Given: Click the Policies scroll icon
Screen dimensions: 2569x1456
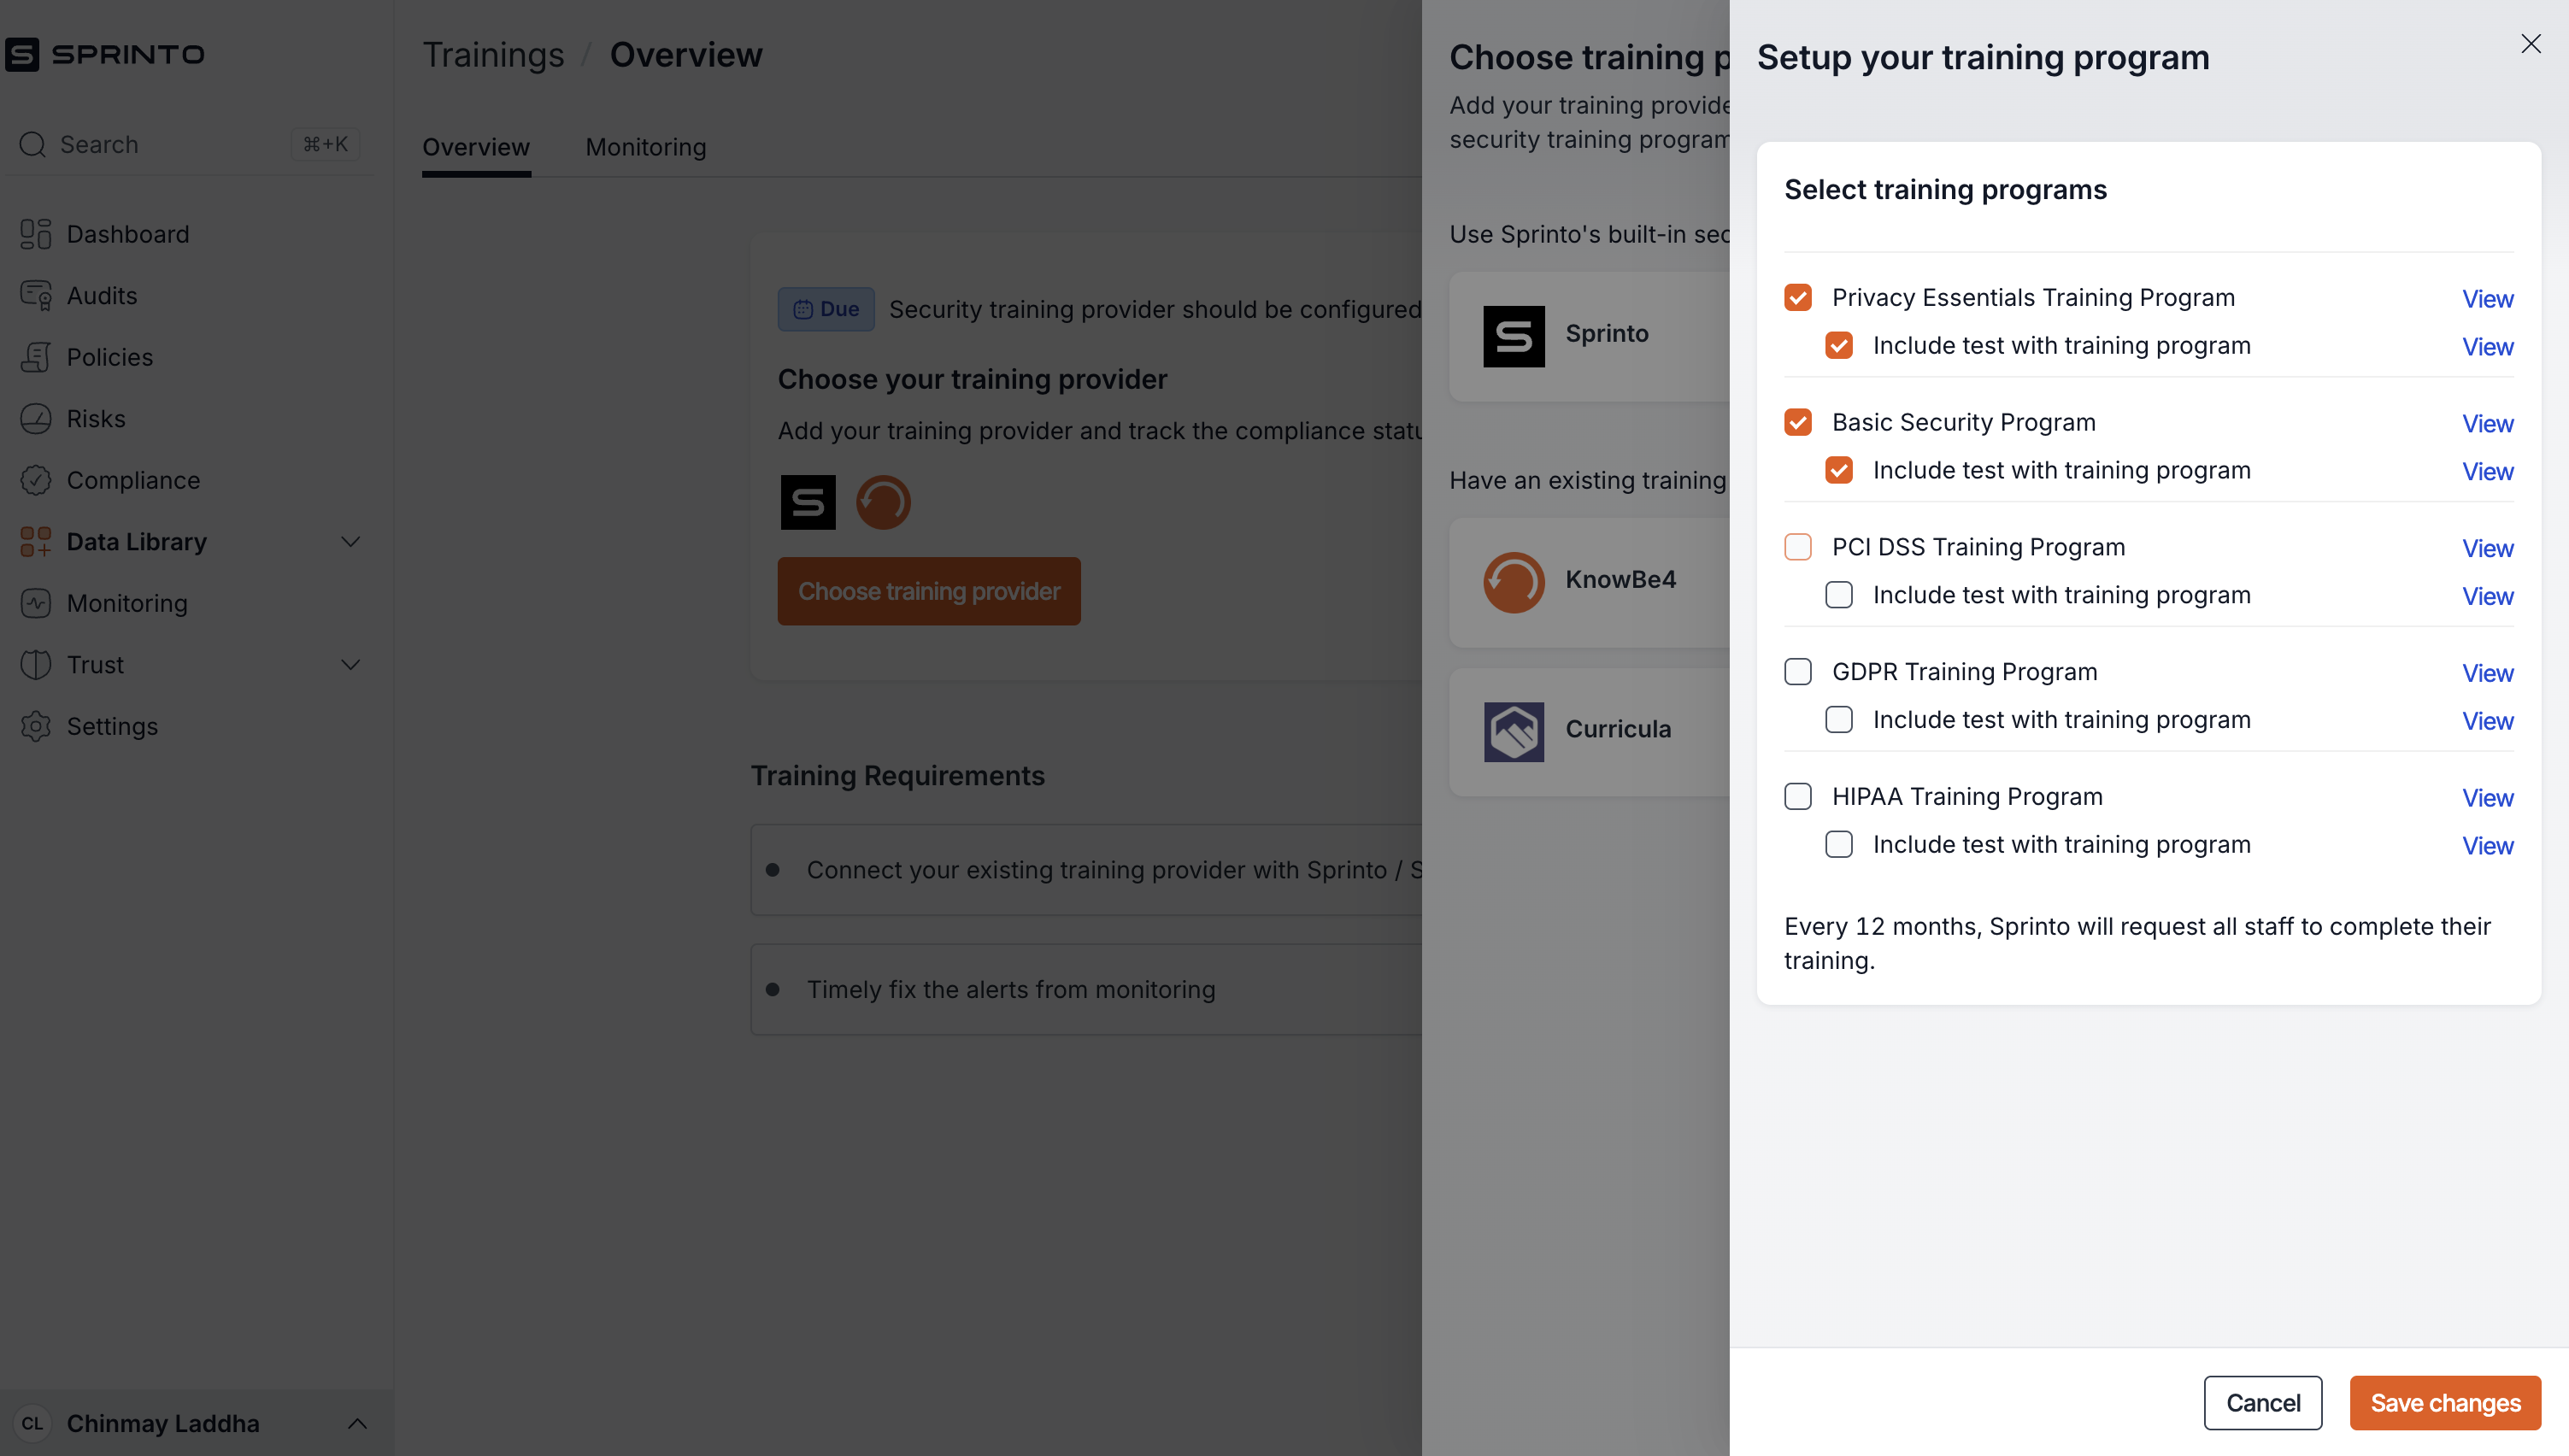Looking at the screenshot, I should [36, 357].
